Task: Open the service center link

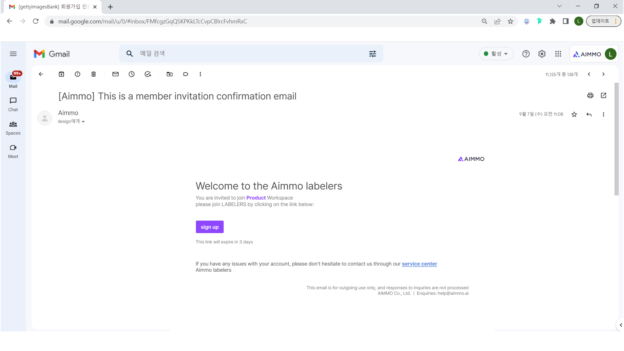Action: [419, 264]
